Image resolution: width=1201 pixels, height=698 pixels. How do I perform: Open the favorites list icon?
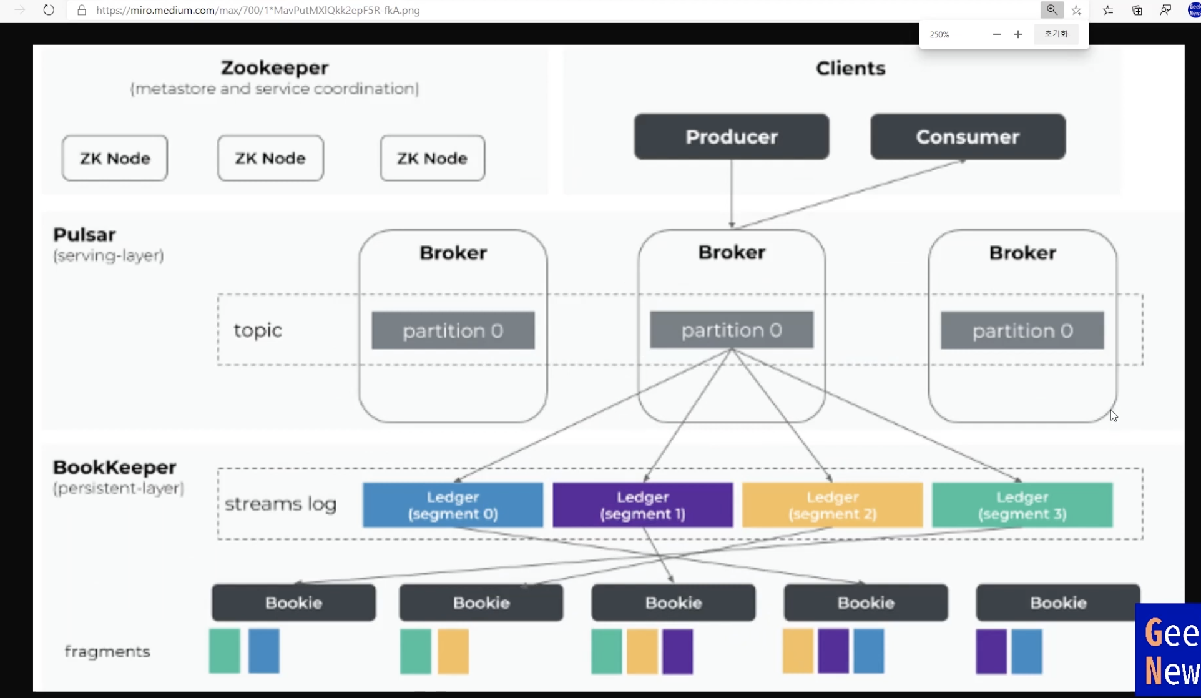point(1108,10)
